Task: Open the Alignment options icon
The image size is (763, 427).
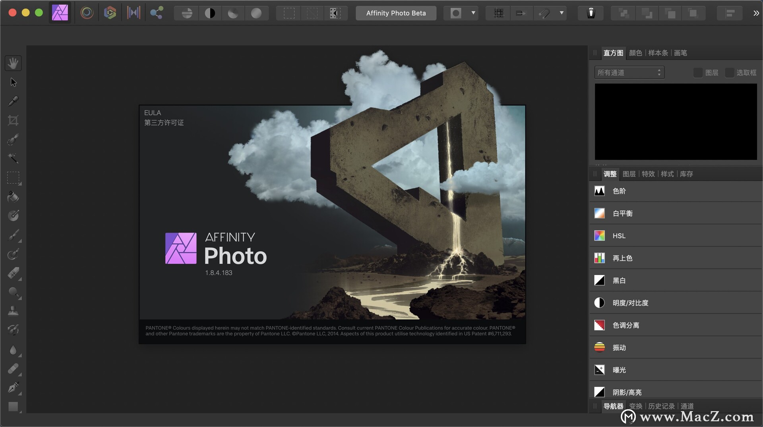Action: [730, 13]
